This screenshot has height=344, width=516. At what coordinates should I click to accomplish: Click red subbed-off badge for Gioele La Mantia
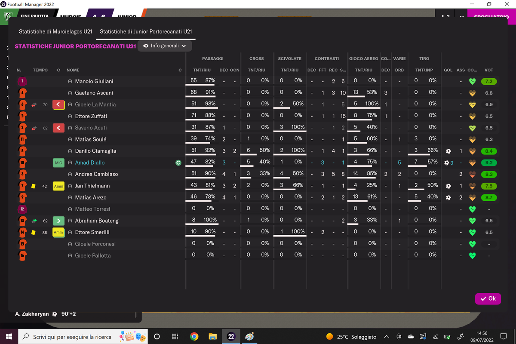[58, 104]
